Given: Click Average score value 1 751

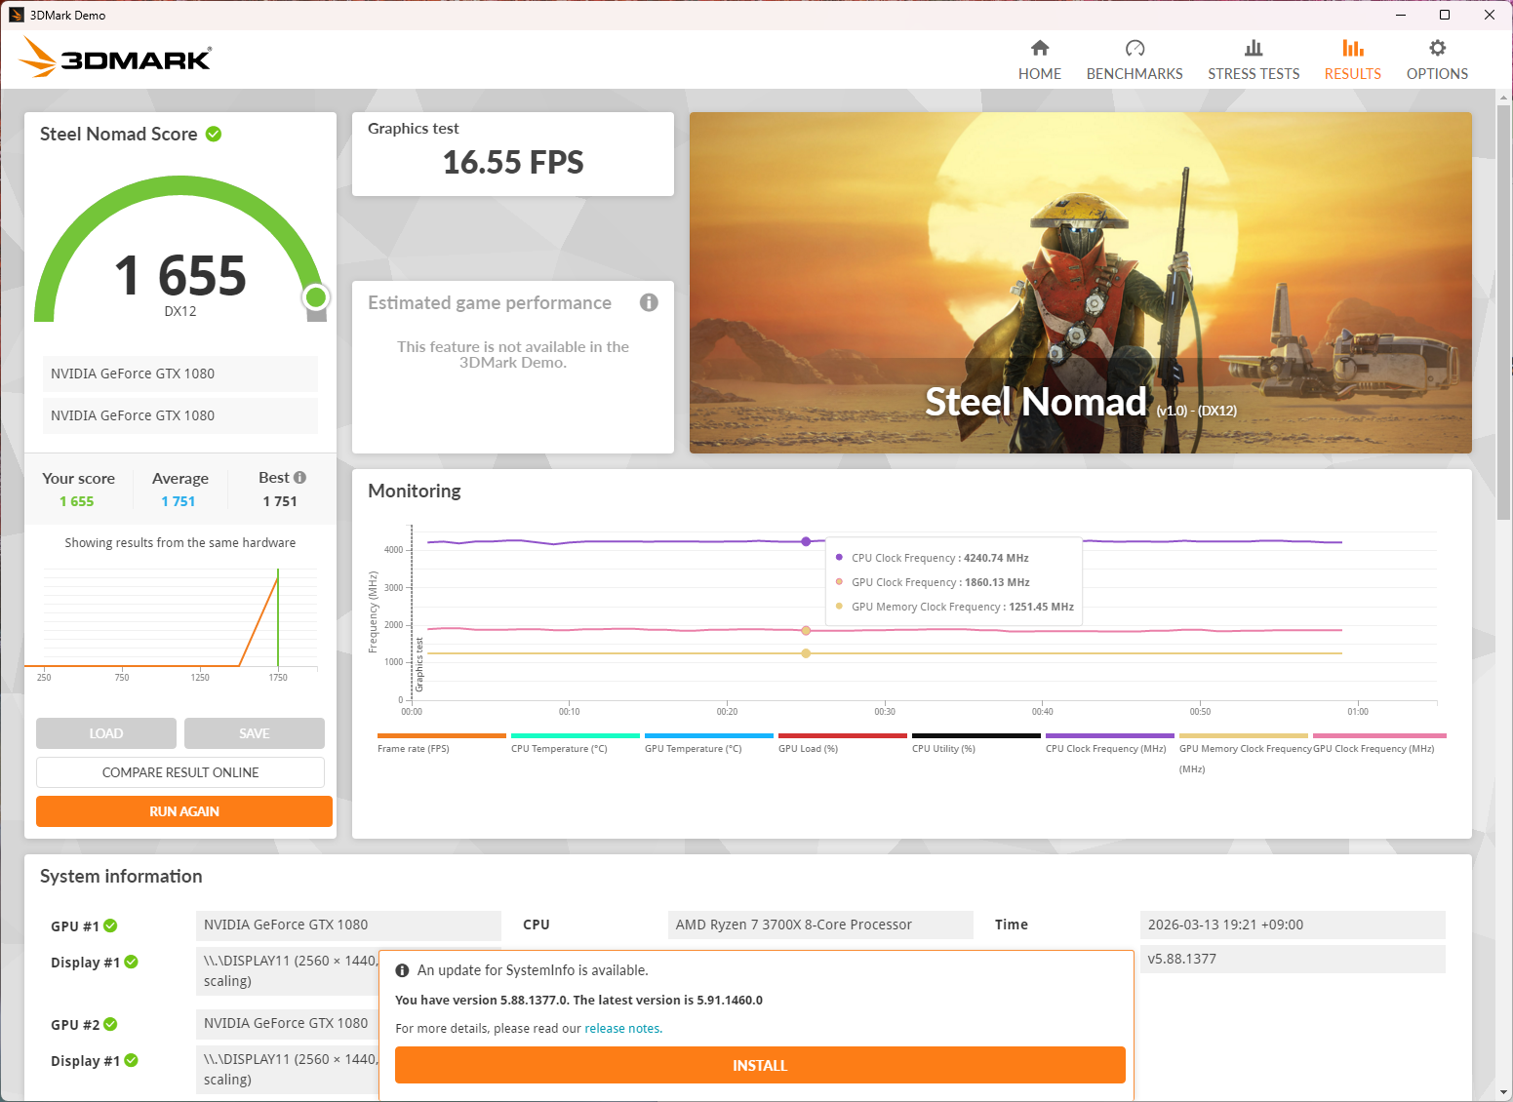Looking at the screenshot, I should pos(179,501).
